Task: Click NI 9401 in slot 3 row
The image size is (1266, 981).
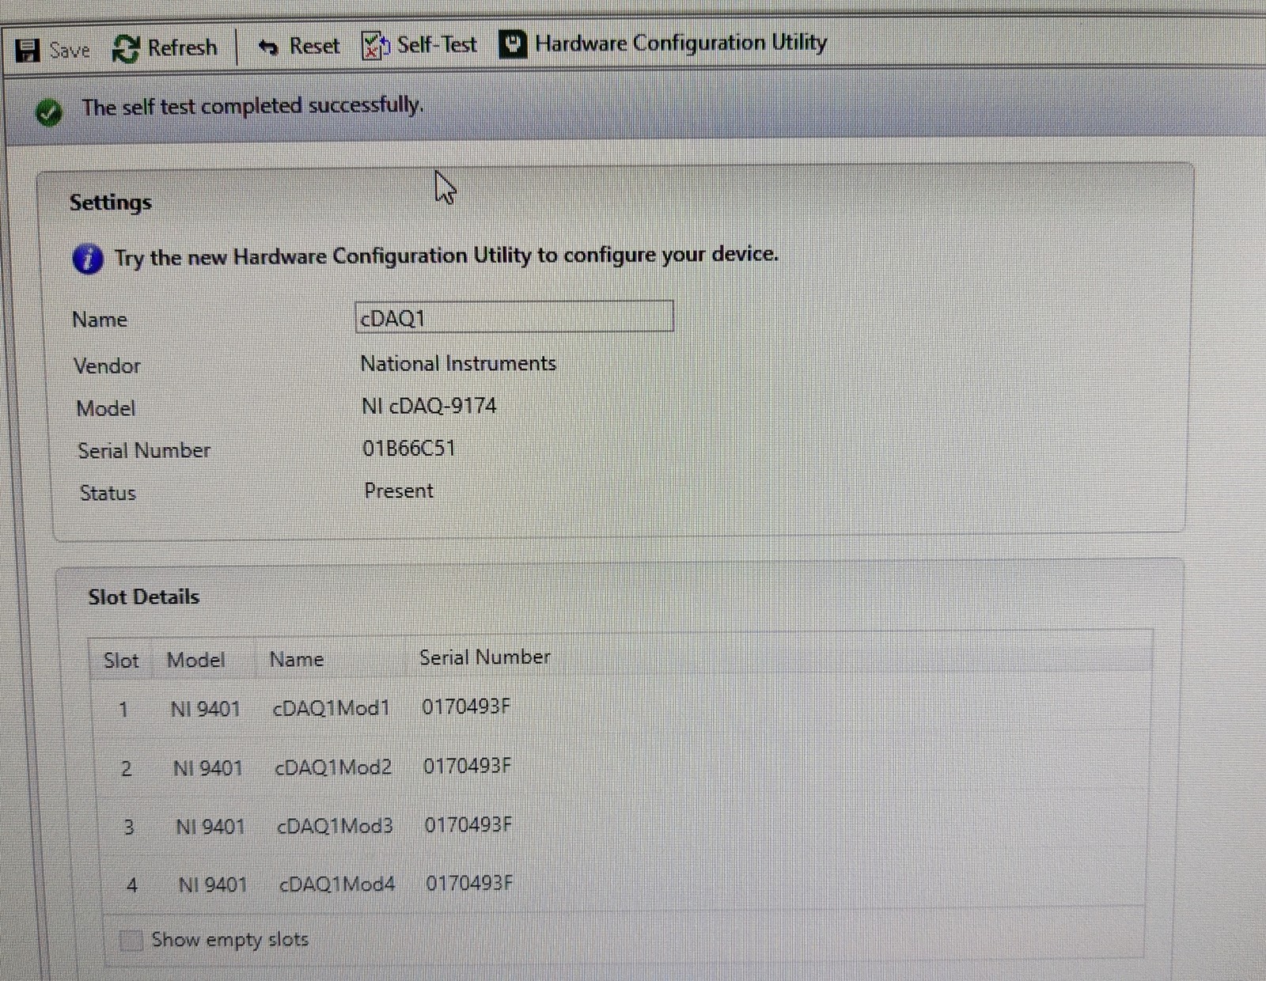Action: tap(210, 827)
